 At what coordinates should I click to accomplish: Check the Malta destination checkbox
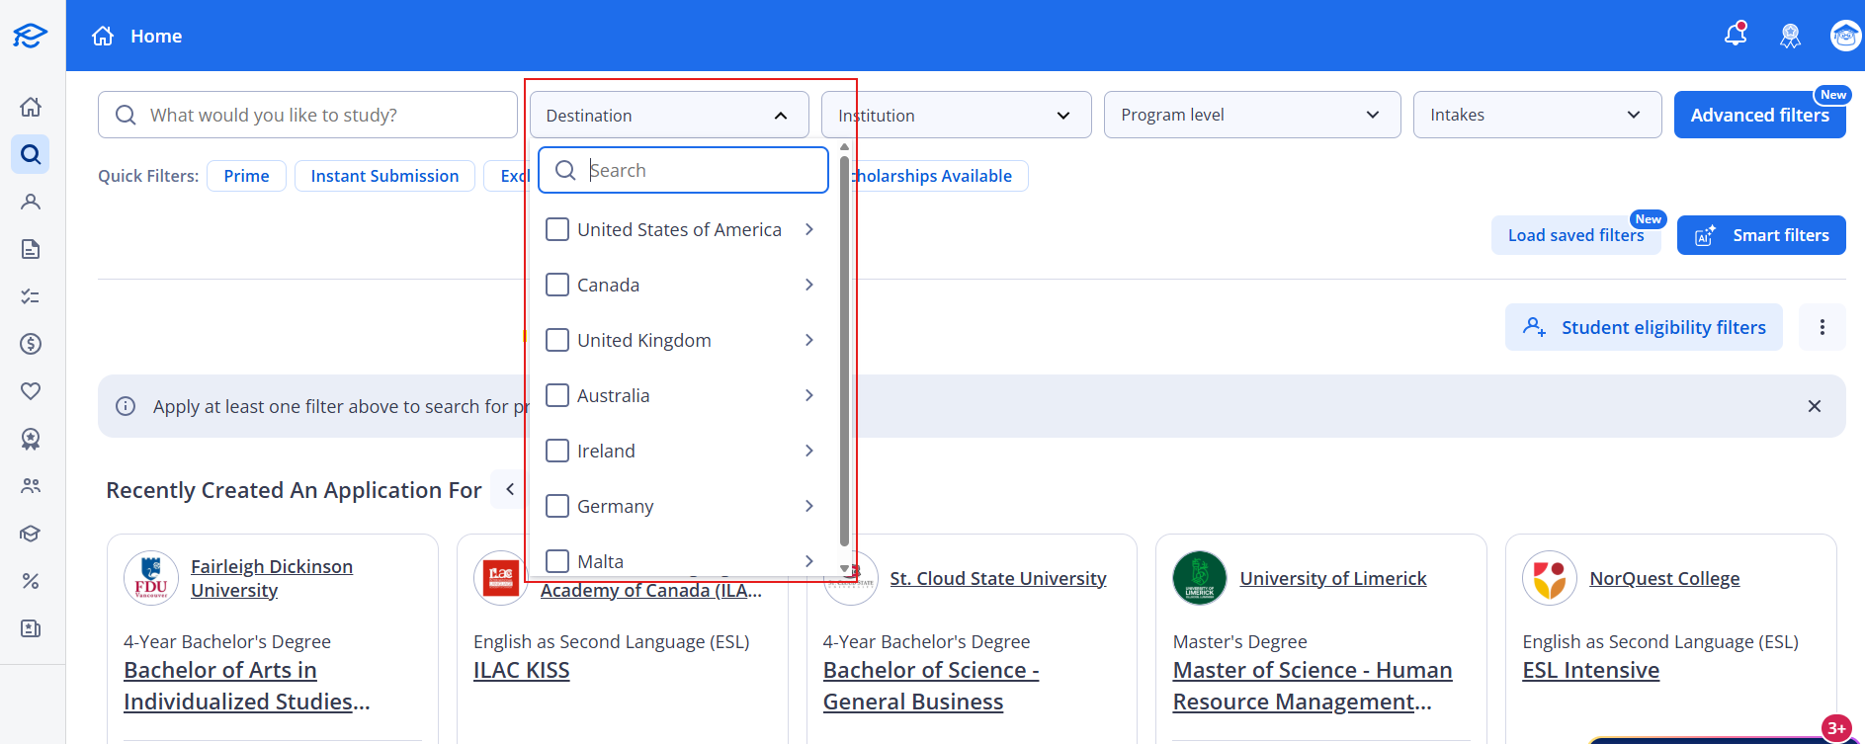(557, 561)
